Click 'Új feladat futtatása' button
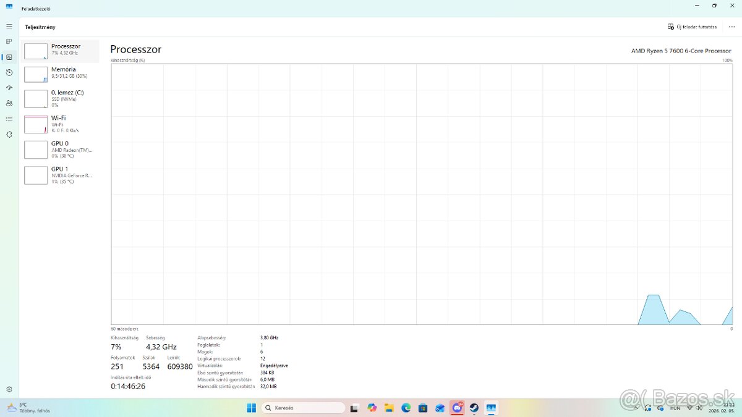 click(693, 27)
